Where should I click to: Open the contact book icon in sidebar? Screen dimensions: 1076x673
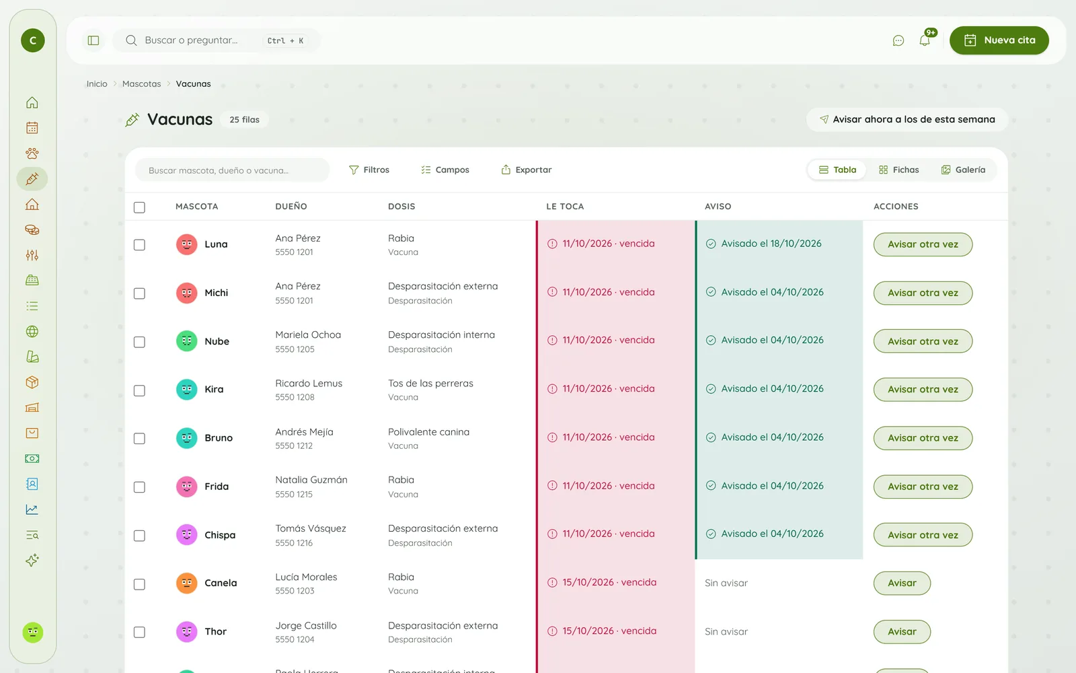(x=32, y=484)
